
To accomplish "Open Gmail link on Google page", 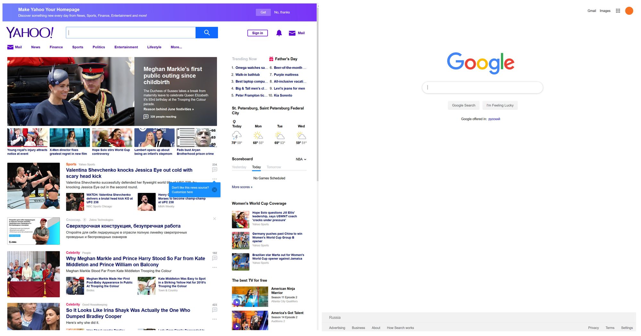I will (592, 11).
